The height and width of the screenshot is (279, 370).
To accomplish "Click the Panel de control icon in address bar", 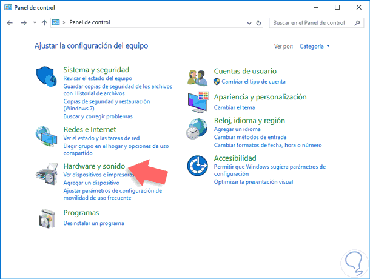I will (56, 22).
